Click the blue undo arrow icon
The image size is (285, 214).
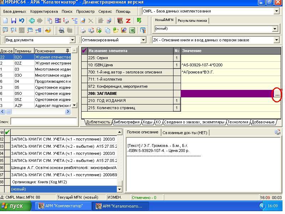21,21
